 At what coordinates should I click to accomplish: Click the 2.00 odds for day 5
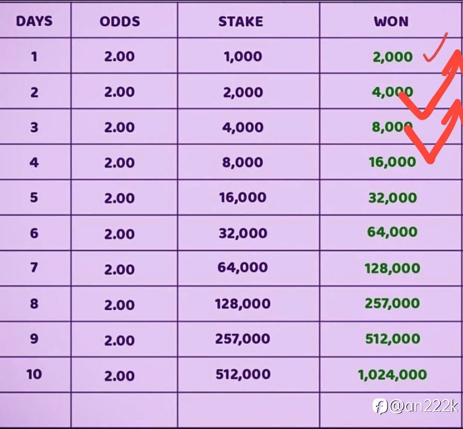119,198
